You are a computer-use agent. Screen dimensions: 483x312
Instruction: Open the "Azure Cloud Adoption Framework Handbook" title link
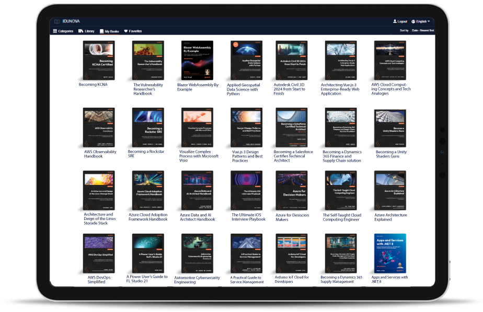[148, 217]
